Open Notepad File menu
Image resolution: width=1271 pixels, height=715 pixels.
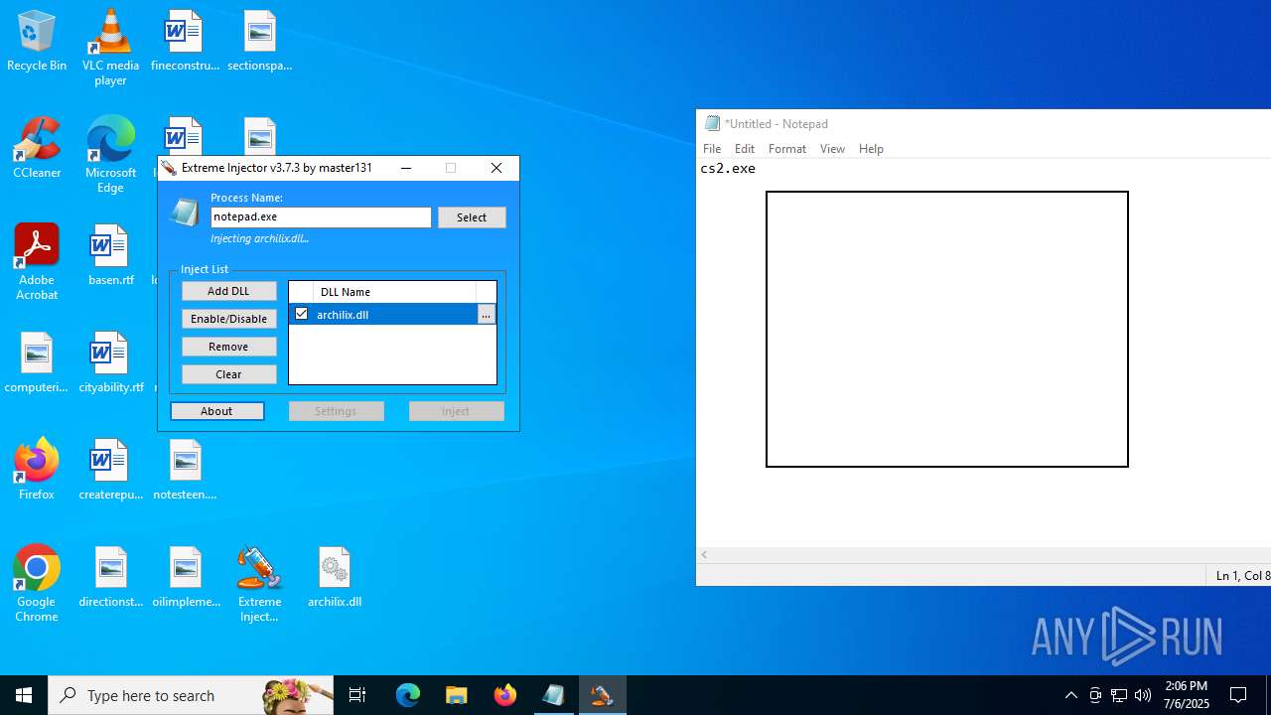click(712, 149)
